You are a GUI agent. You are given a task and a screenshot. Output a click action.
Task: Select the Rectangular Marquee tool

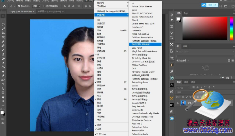3,20
